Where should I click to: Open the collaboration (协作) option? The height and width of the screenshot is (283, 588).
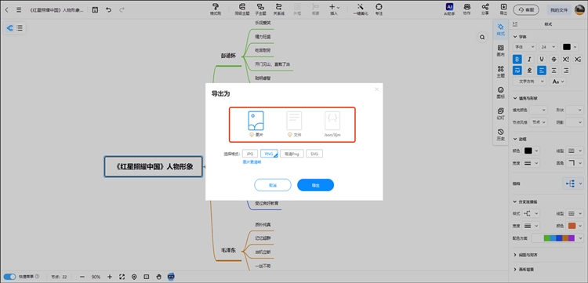tap(467, 9)
